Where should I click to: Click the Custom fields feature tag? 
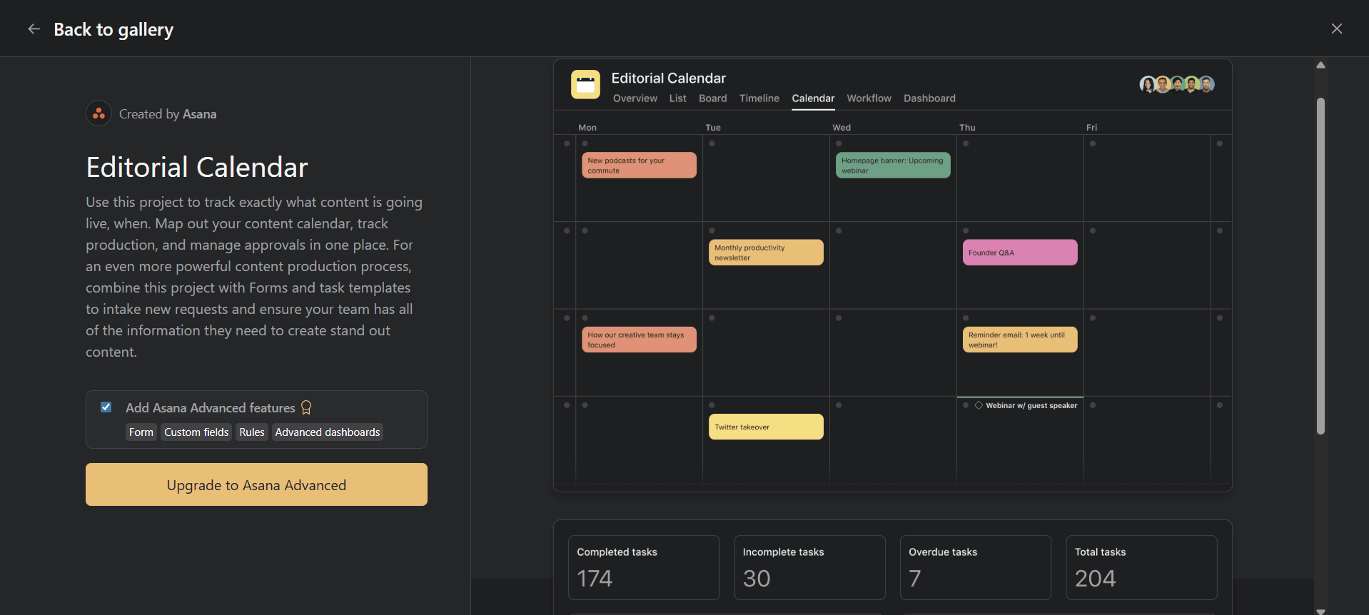(x=196, y=432)
